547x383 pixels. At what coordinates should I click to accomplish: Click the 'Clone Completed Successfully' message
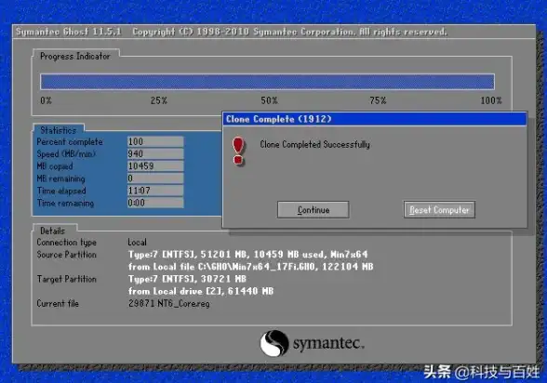(x=314, y=144)
